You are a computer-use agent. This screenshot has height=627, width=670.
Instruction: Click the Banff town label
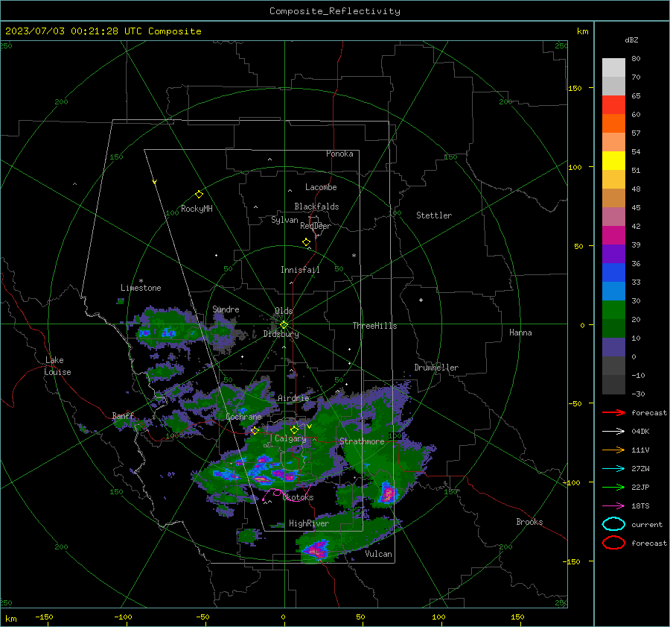123,415
